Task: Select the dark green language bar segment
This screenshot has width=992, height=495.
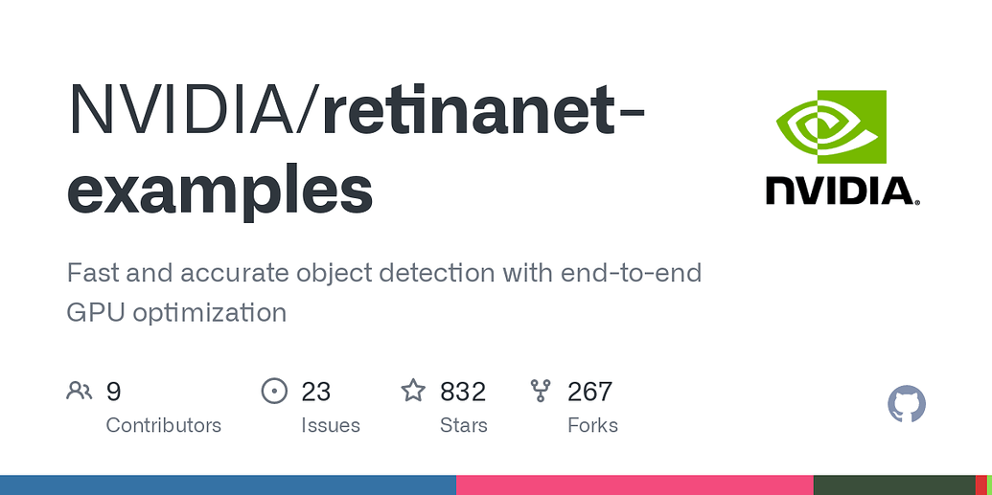Action: pos(894,484)
